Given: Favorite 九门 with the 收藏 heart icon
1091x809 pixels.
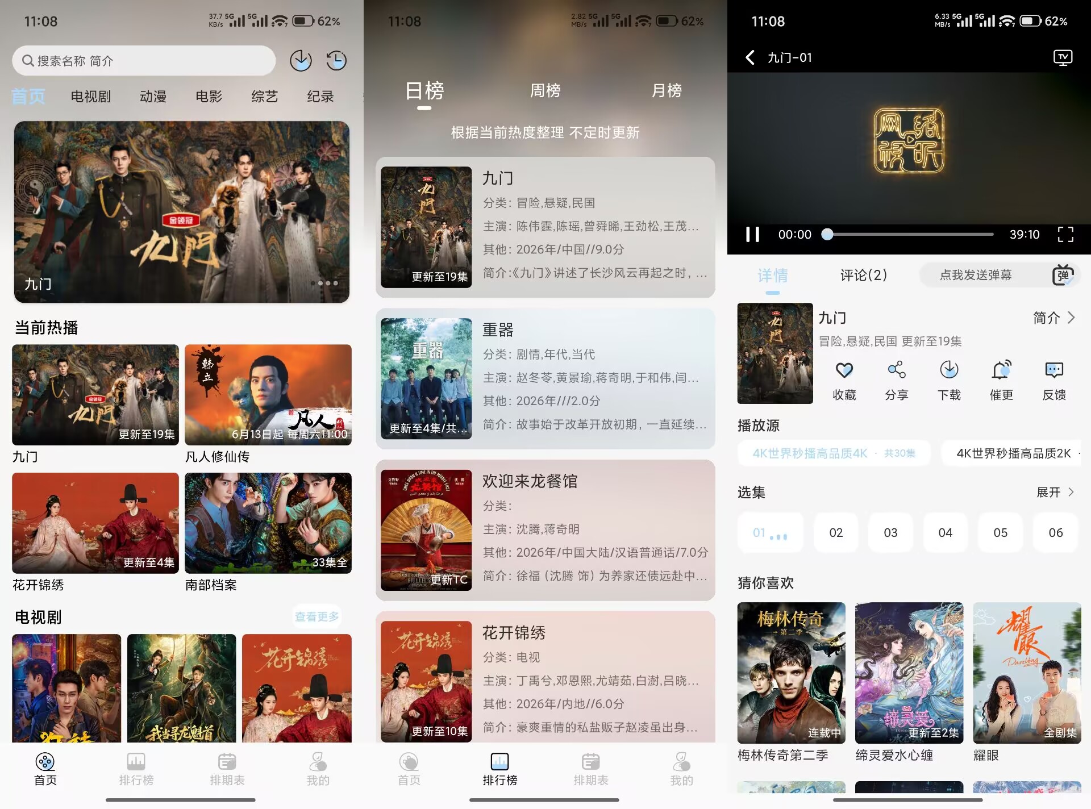Looking at the screenshot, I should pos(844,370).
